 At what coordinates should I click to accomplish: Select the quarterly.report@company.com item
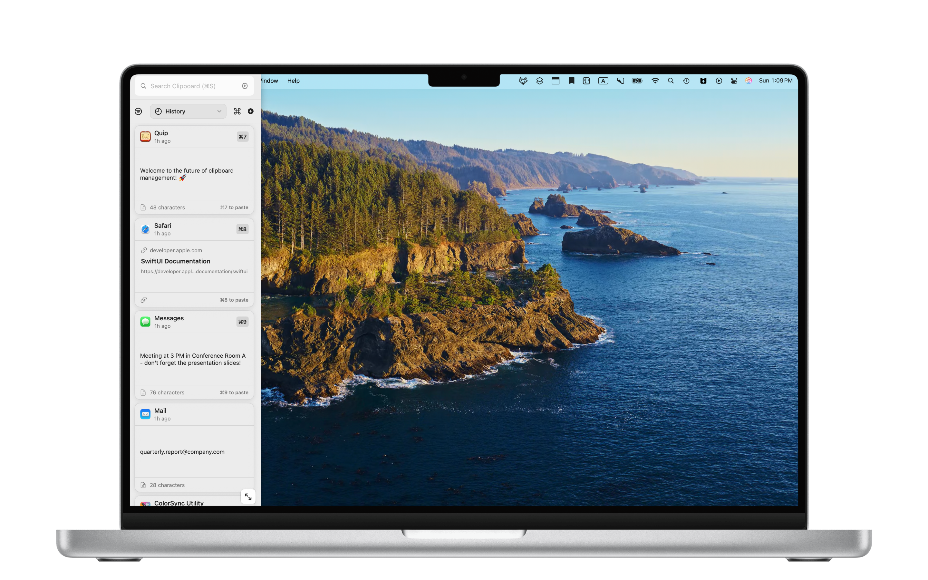point(194,452)
